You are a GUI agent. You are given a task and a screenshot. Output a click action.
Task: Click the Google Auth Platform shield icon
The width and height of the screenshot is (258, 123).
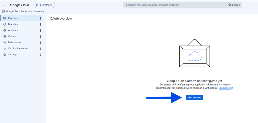[3, 11]
